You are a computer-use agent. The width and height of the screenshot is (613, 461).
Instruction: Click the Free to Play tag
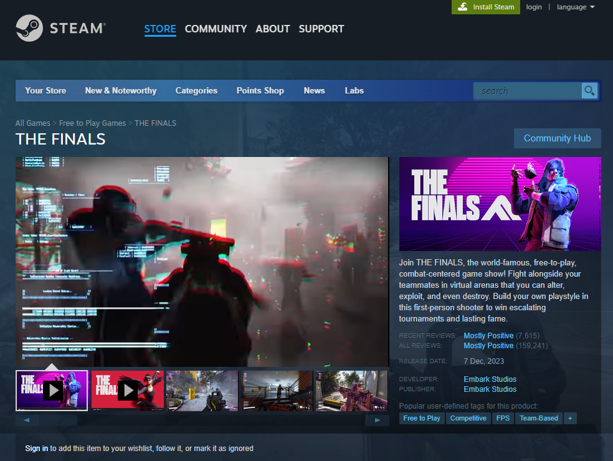click(x=422, y=418)
